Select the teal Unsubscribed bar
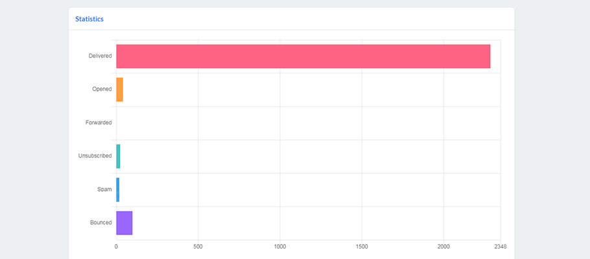 [118, 156]
